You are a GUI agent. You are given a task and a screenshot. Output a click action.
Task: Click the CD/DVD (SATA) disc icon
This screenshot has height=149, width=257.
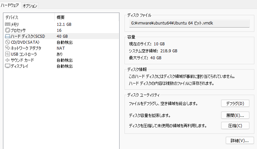click(x=8, y=42)
